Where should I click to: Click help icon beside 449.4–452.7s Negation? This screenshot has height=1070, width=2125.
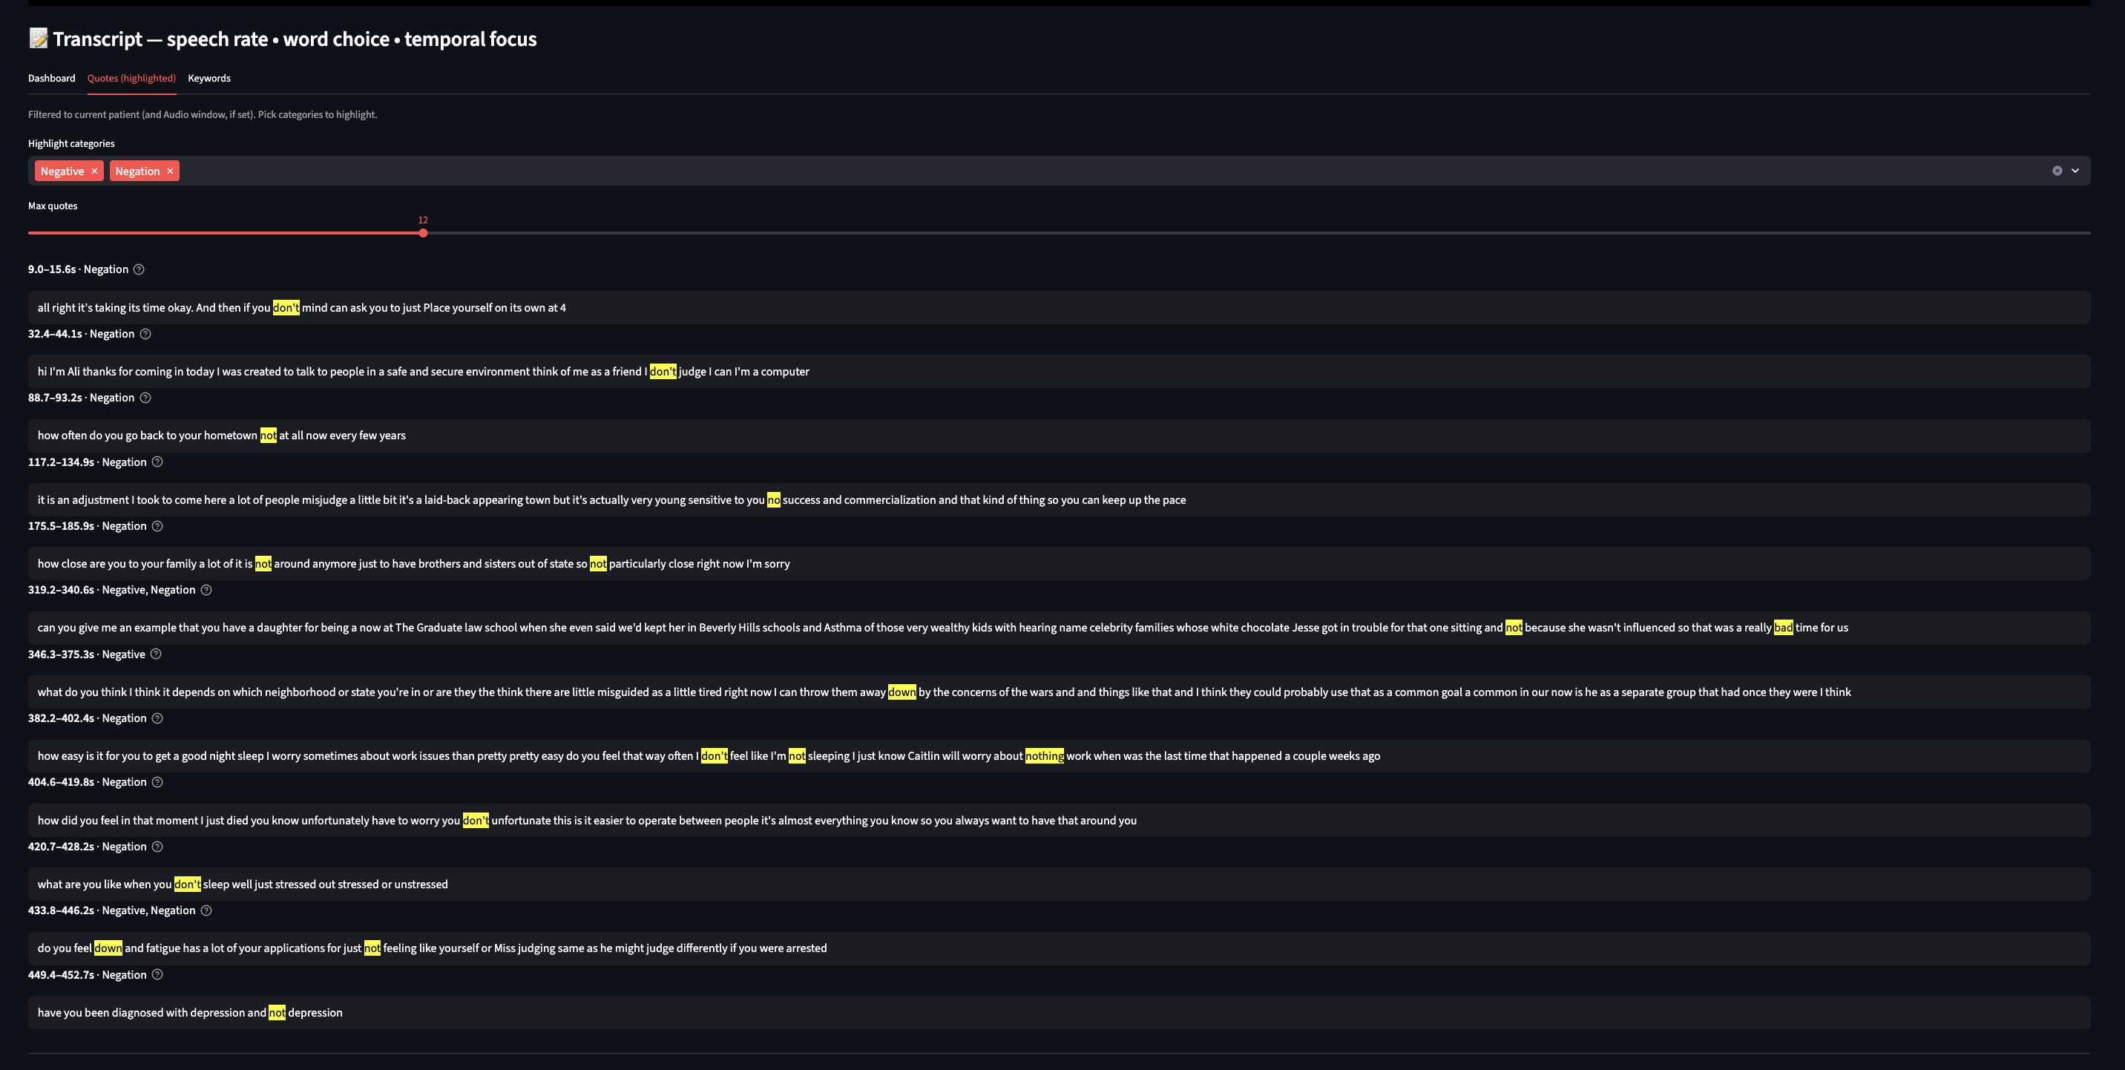point(157,975)
